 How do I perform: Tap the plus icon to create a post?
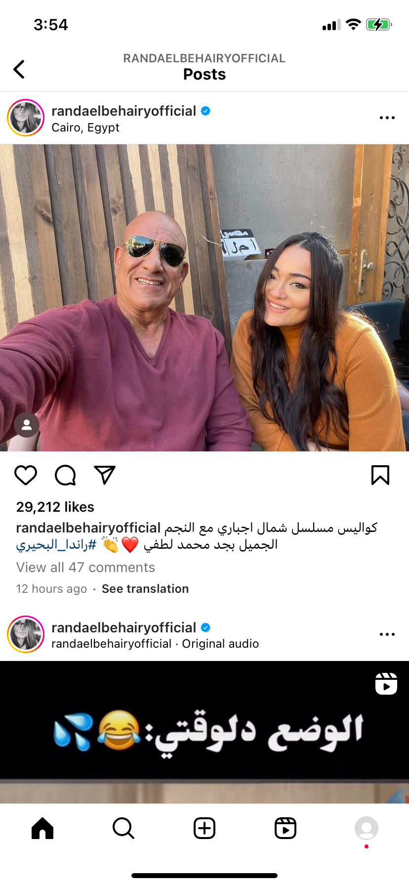tap(204, 828)
